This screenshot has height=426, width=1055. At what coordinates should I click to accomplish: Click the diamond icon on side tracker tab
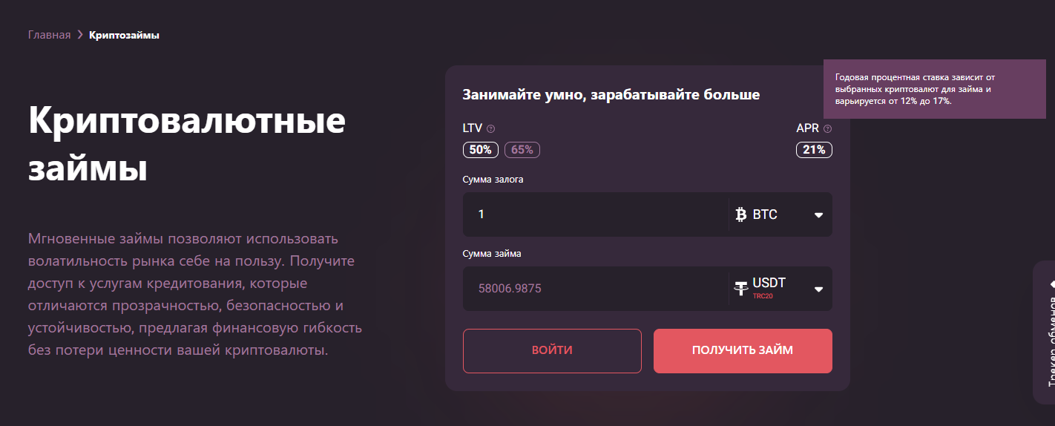[1051, 284]
